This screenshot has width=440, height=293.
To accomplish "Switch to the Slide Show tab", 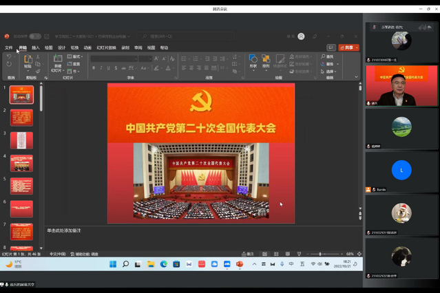I will coord(106,47).
